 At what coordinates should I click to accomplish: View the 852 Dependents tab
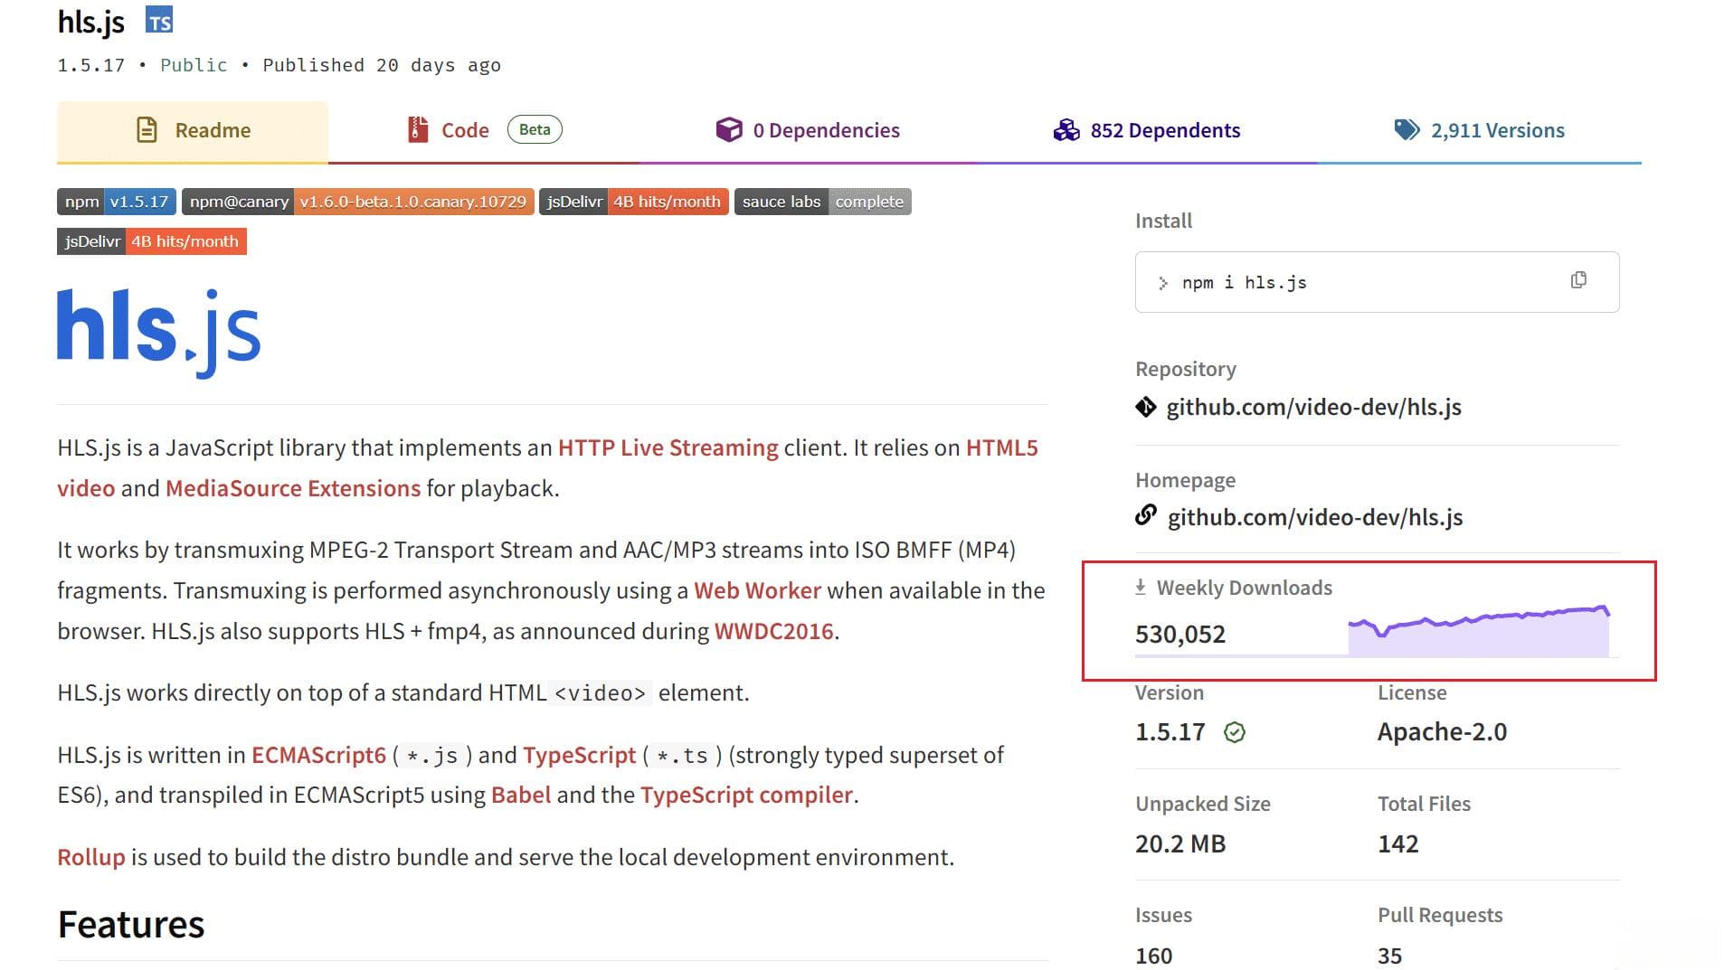click(1147, 131)
